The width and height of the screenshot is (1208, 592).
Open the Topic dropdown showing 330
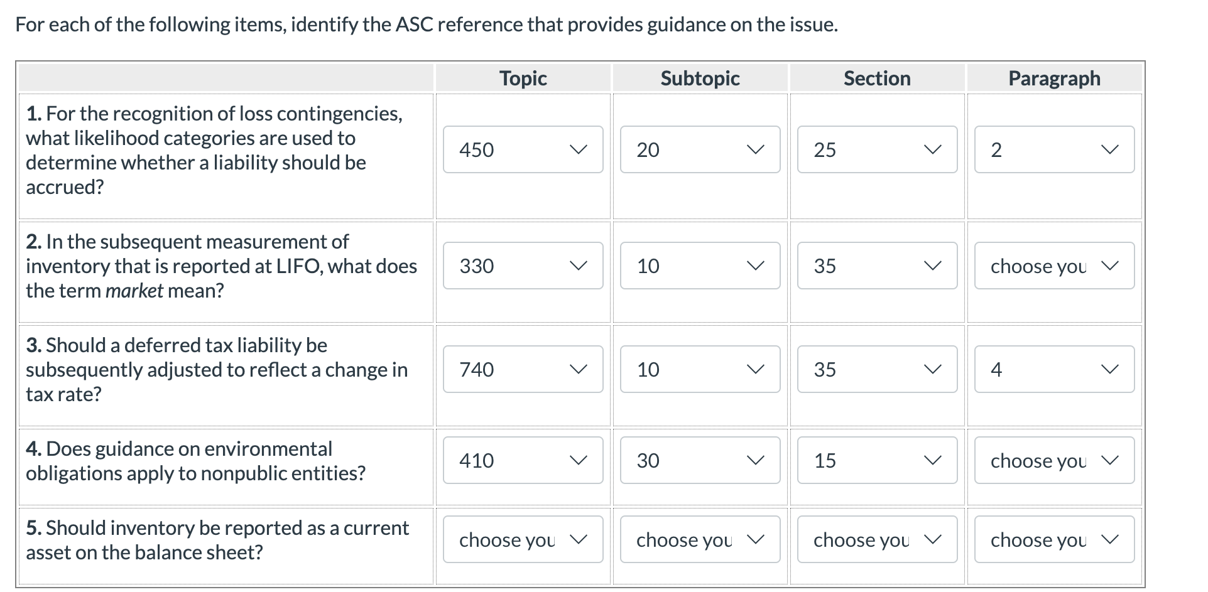point(522,266)
